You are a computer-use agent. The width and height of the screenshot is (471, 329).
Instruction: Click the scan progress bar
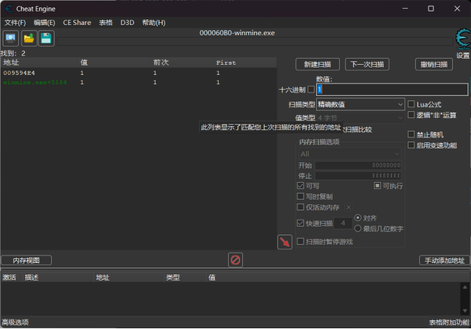[255, 42]
